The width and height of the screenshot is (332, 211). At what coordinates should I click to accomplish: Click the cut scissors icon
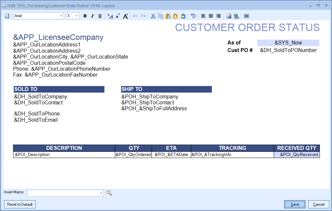153,16
